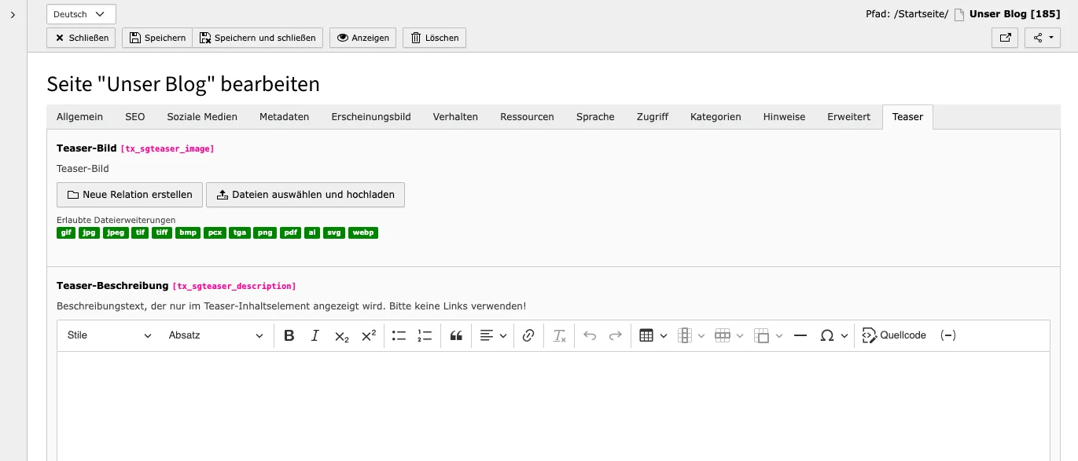Open the Quellcode source view
Image resolution: width=1078 pixels, height=461 pixels.
[x=894, y=335]
